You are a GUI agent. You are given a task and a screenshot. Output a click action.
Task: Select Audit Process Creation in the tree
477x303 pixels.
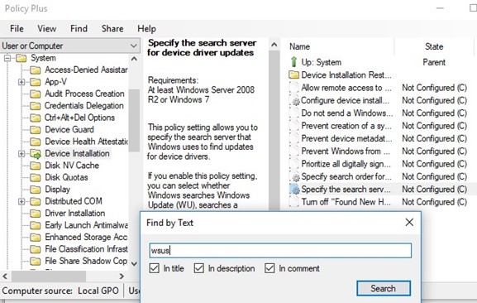[x=84, y=94]
